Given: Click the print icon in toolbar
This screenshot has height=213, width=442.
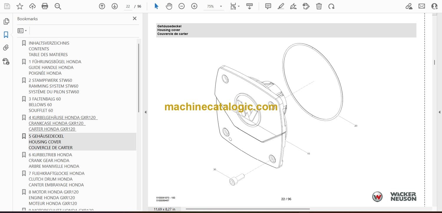Looking at the screenshot, I should pos(45,6).
